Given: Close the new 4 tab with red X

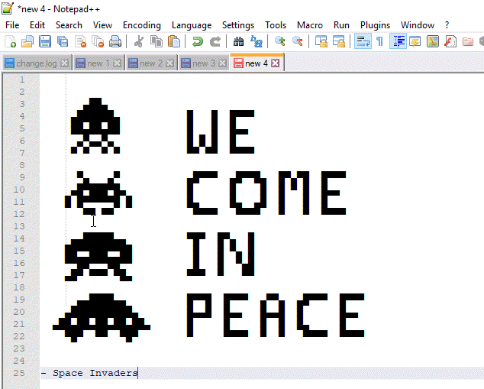Looking at the screenshot, I should tap(276, 63).
